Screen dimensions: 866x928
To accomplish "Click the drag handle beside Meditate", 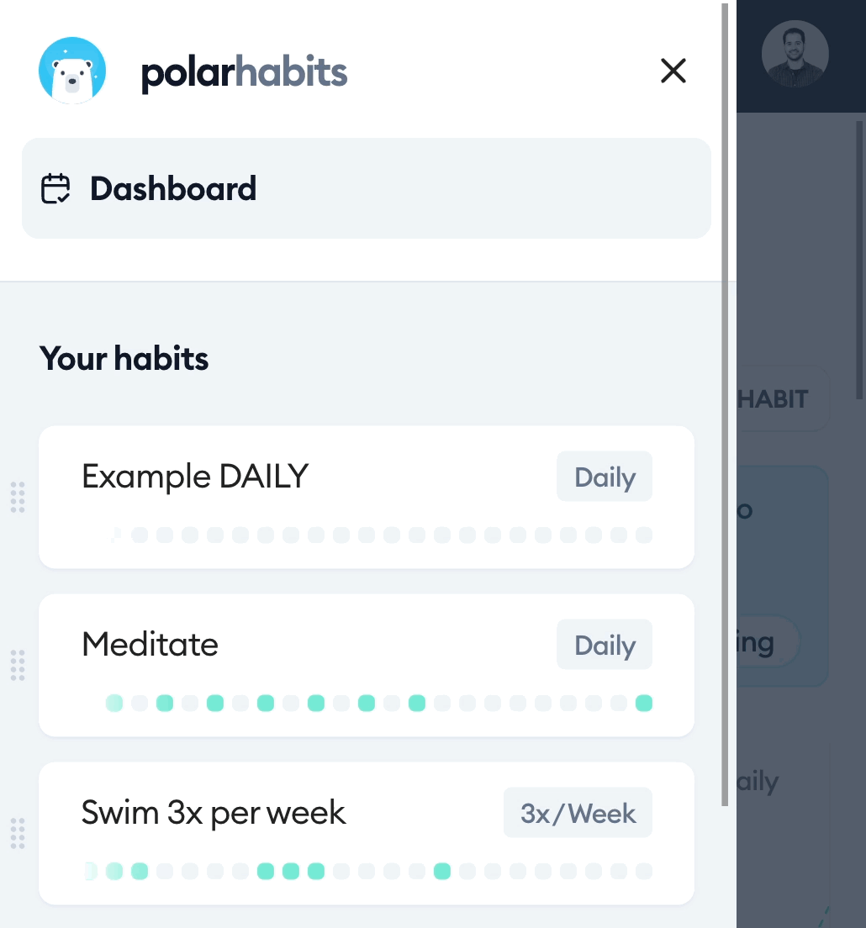I will tap(18, 665).
